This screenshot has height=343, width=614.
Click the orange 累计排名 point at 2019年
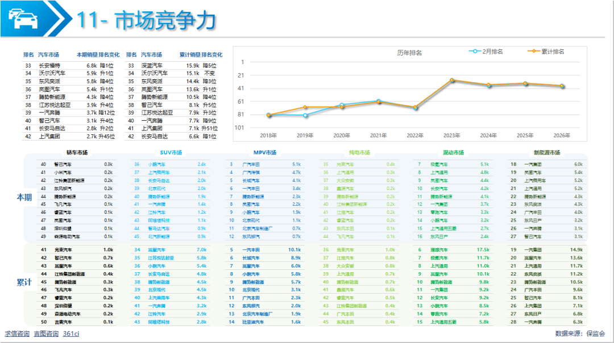pyautogui.click(x=305, y=107)
